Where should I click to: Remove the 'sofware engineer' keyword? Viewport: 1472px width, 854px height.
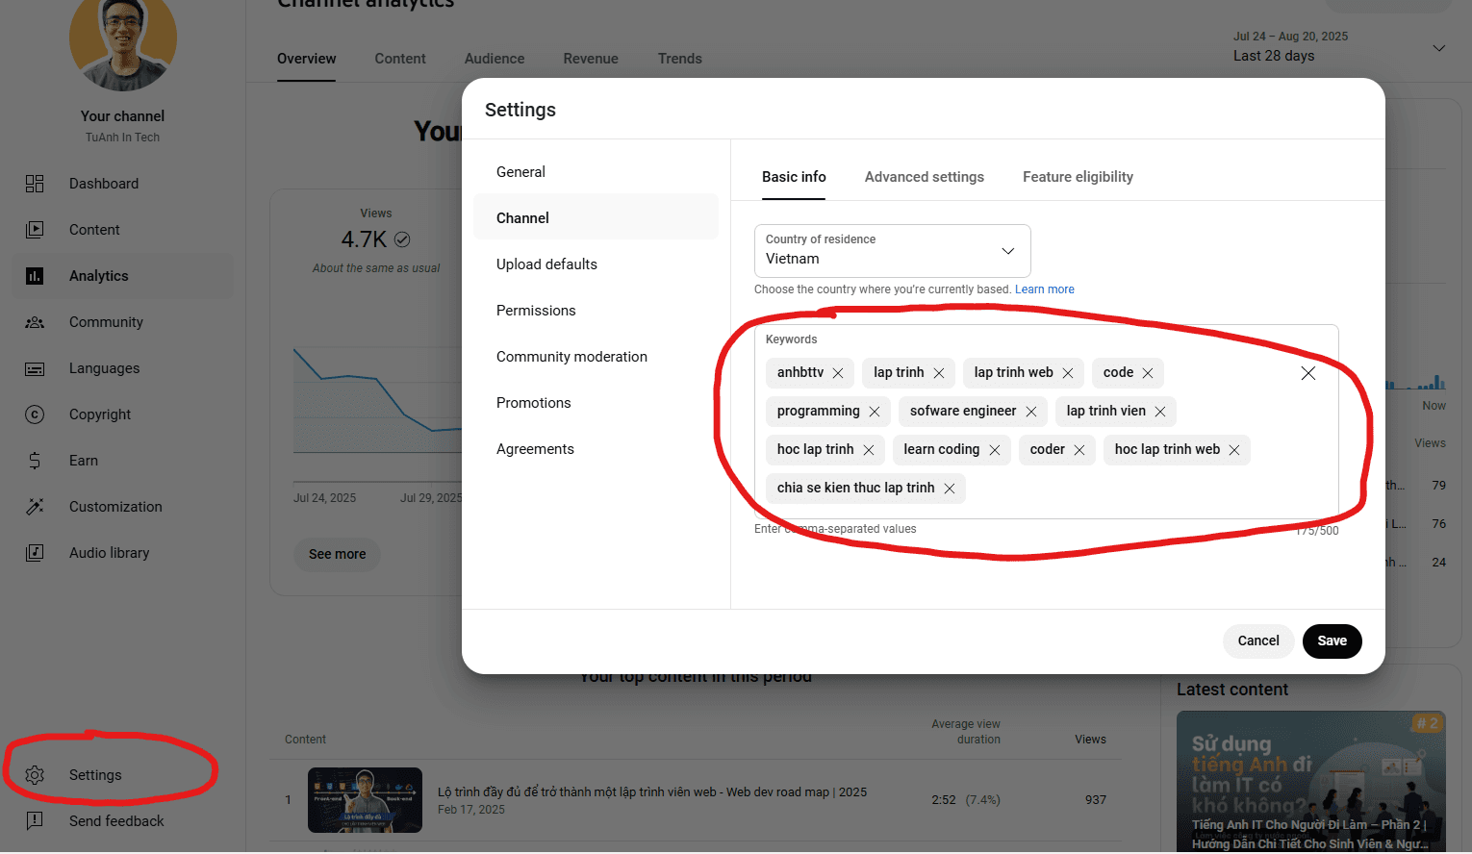(x=1031, y=412)
